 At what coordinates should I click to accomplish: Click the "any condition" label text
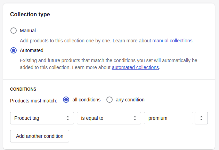coord(130,100)
